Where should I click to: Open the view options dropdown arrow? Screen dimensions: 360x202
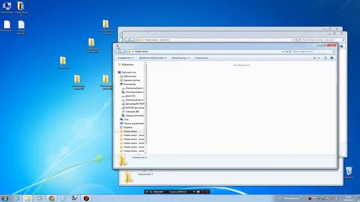tap(319, 58)
